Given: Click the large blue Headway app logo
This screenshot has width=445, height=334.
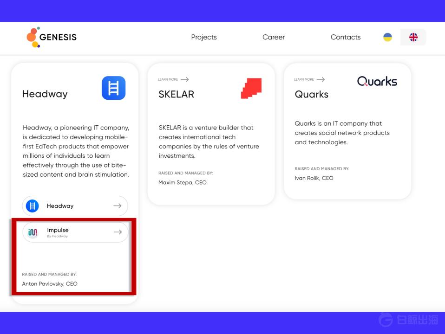Looking at the screenshot, I should click(113, 88).
